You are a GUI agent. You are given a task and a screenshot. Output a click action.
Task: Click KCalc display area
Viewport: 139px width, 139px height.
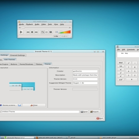click(x=128, y=55)
